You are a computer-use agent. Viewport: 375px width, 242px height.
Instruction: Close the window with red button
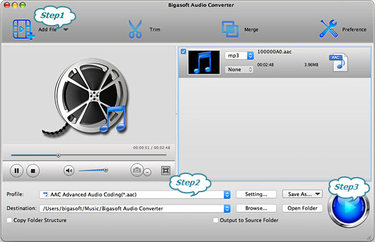tap(7, 5)
